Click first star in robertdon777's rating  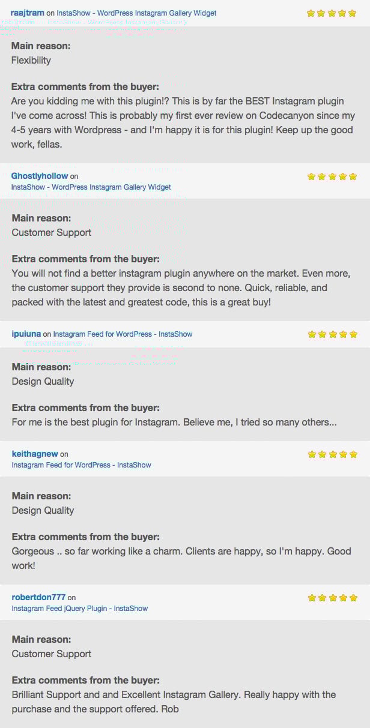click(311, 598)
